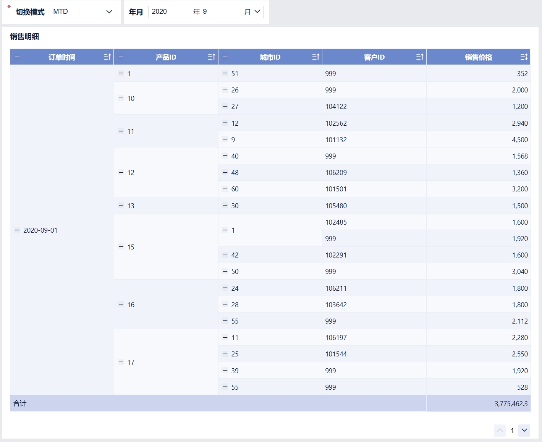Collapse city ID 60 row
This screenshot has height=442, width=542.
point(225,189)
